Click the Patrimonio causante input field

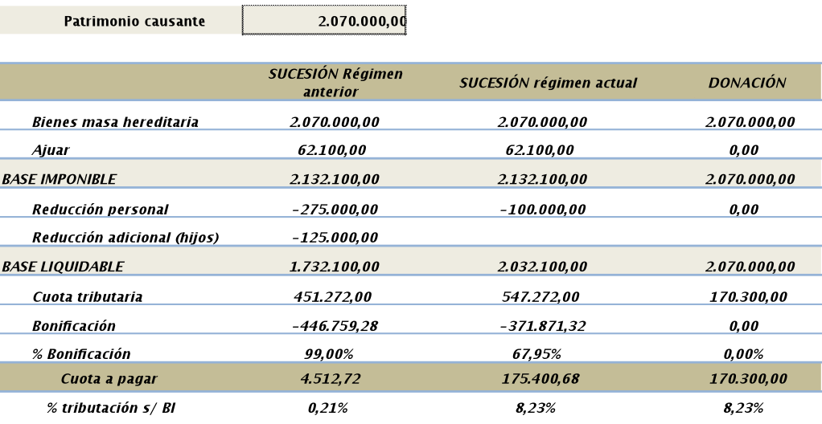tap(324, 22)
